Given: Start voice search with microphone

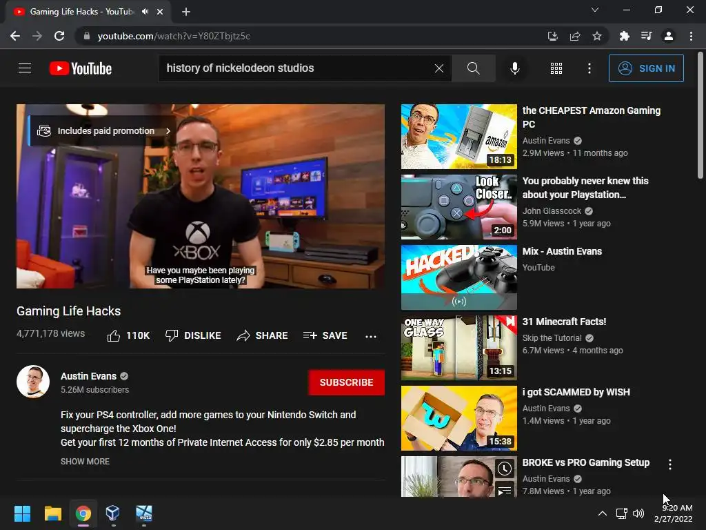Looking at the screenshot, I should point(514,68).
